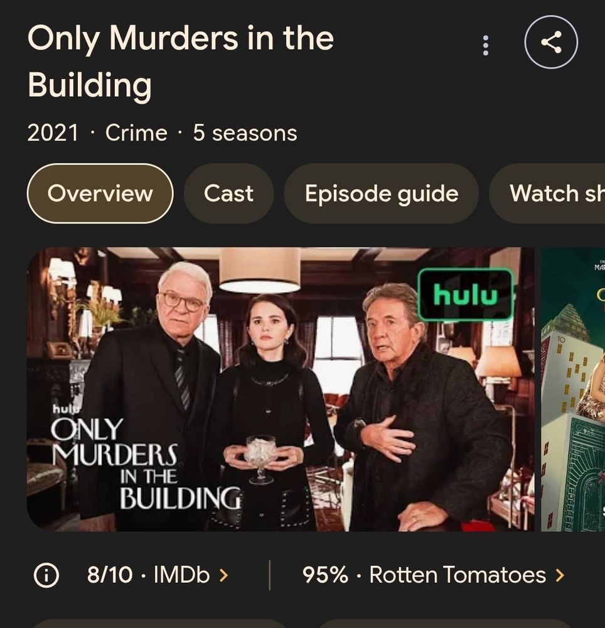Tap the orange chevron after IMDb
The height and width of the screenshot is (628, 605).
[x=224, y=575]
